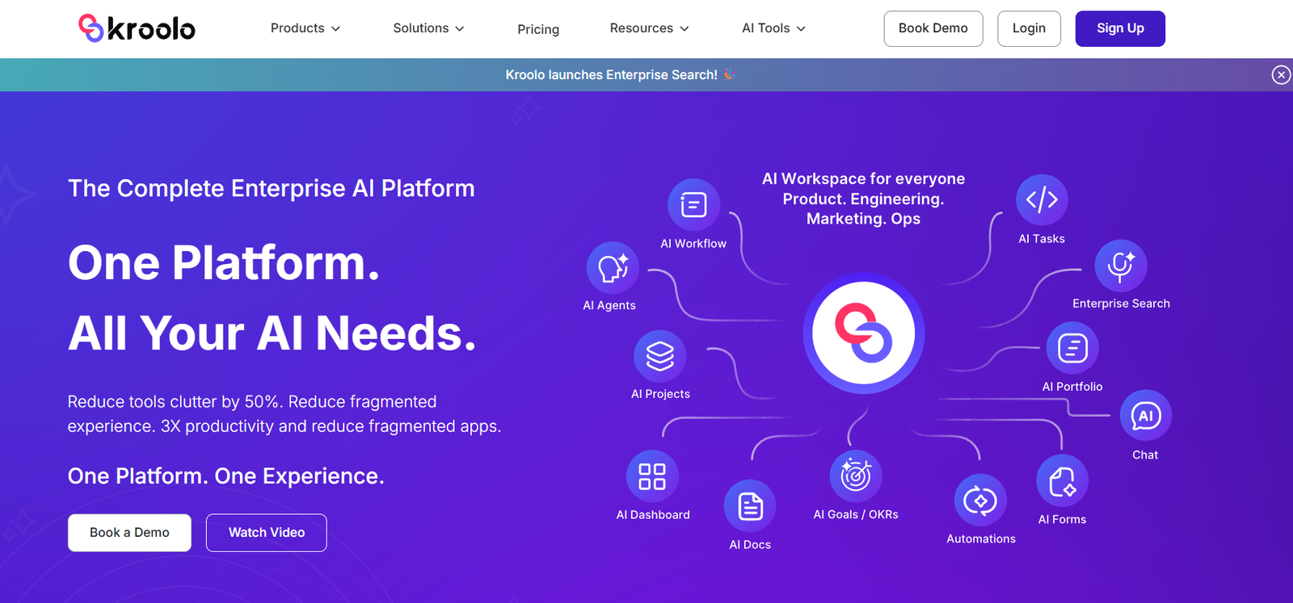The width and height of the screenshot is (1293, 603).
Task: Click the AI Tasks code icon
Action: point(1041,199)
